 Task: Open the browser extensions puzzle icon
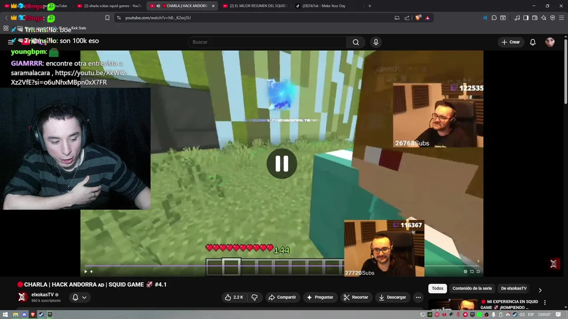pyautogui.click(x=494, y=18)
